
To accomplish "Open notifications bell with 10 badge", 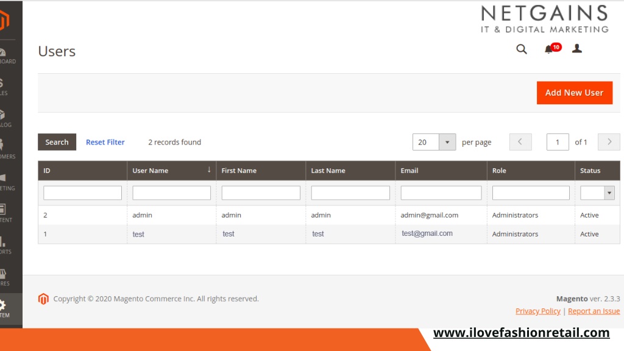I will pos(552,49).
